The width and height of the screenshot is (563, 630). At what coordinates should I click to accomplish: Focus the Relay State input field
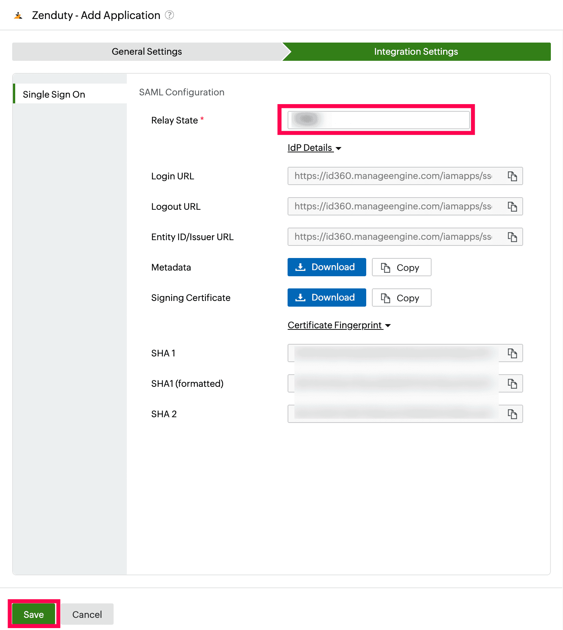[x=378, y=120]
